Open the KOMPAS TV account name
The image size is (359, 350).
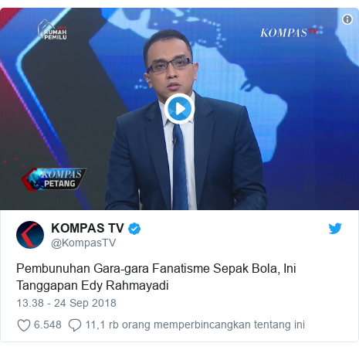click(x=87, y=228)
